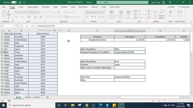
Task: Toggle the AutoSave switch
Action: click(x=14, y=2)
